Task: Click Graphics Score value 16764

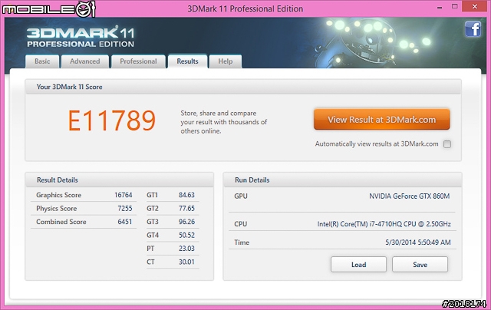Action: point(123,195)
